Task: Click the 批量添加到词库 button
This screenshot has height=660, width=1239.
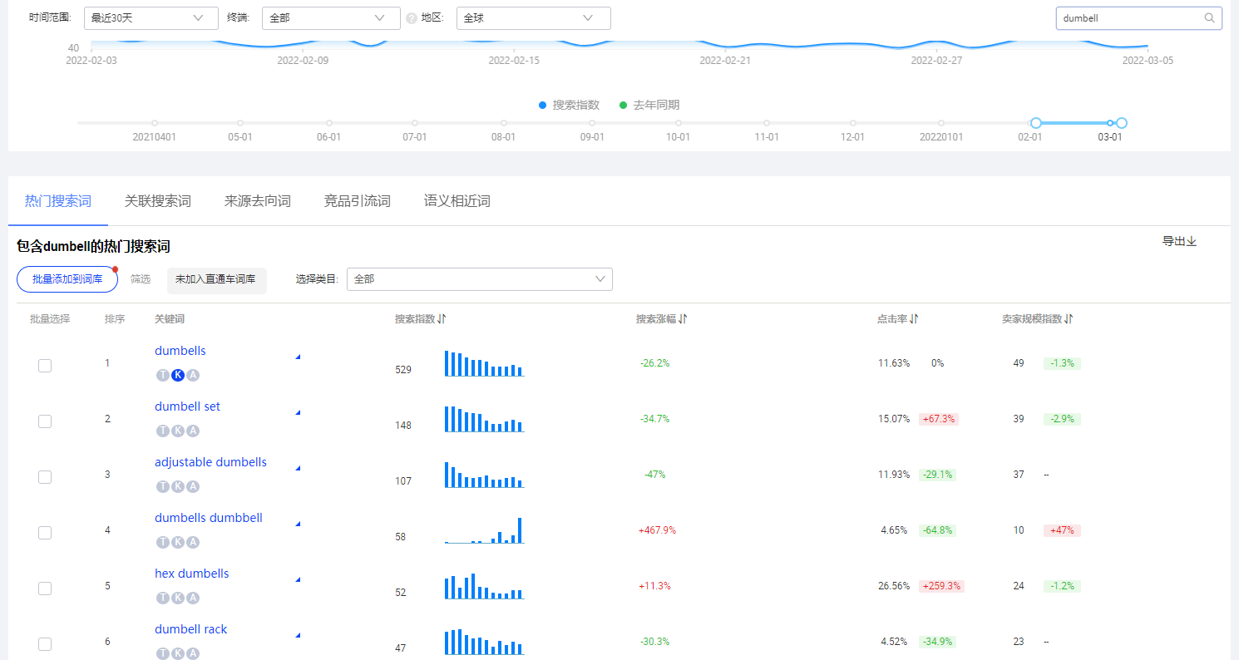Action: (x=67, y=279)
